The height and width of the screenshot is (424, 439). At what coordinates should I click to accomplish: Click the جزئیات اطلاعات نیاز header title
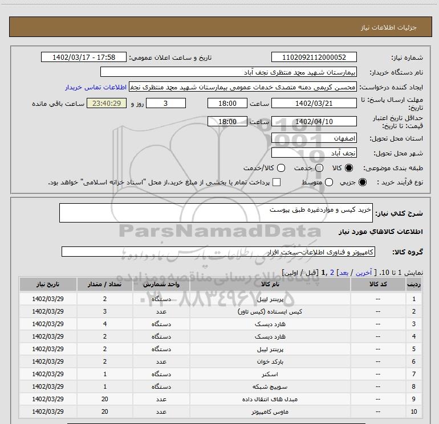pyautogui.click(x=389, y=27)
